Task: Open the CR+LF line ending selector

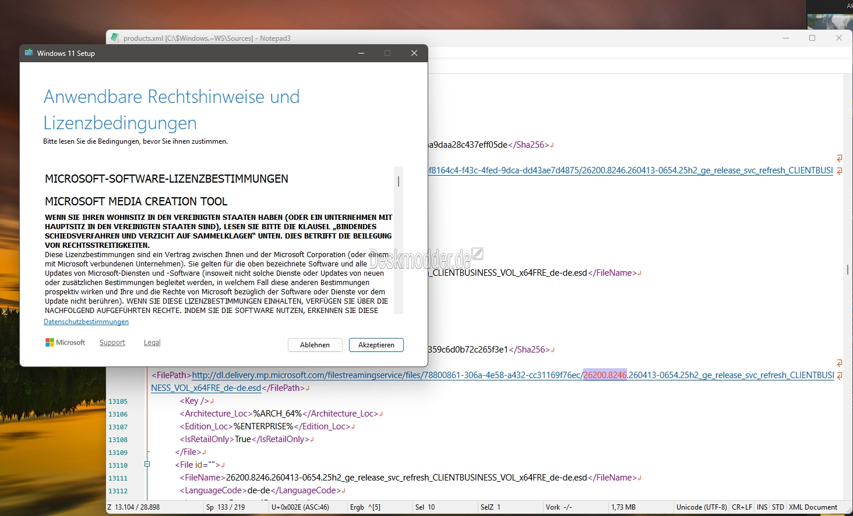Action: pyautogui.click(x=742, y=507)
